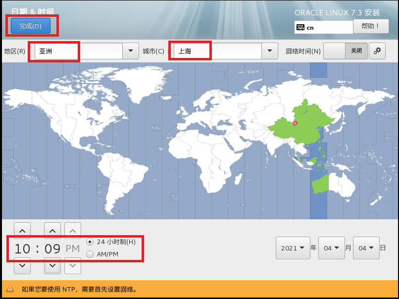
Task: Decrease the minutes with down arrow
Action: click(52, 266)
